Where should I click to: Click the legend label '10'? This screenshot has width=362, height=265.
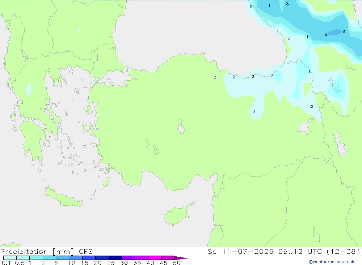pos(72,263)
